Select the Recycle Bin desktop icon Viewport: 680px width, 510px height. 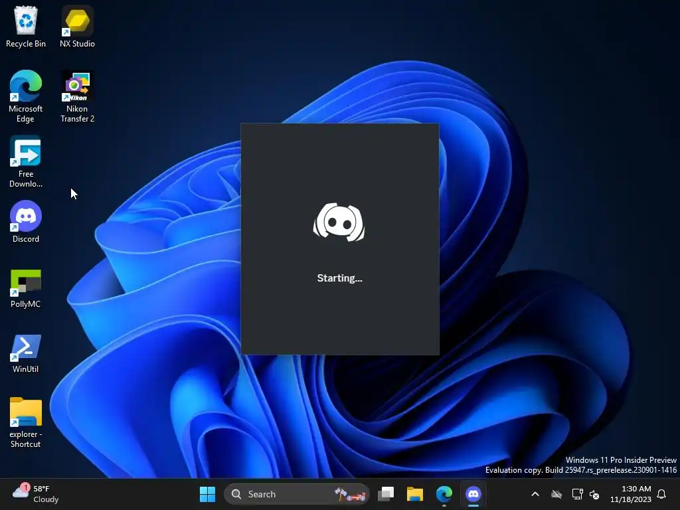[x=26, y=27]
